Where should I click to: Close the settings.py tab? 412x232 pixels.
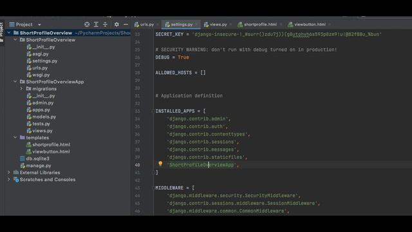[x=196, y=24]
